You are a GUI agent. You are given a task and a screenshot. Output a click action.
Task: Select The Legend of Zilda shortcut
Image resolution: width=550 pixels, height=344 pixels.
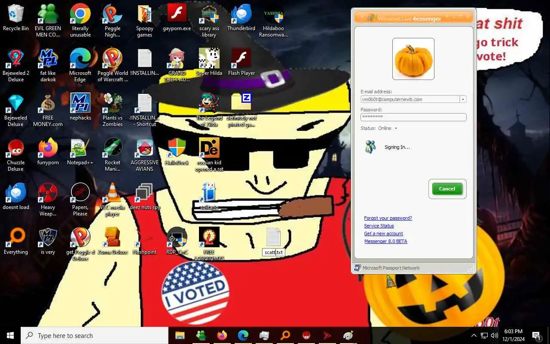tap(209, 110)
